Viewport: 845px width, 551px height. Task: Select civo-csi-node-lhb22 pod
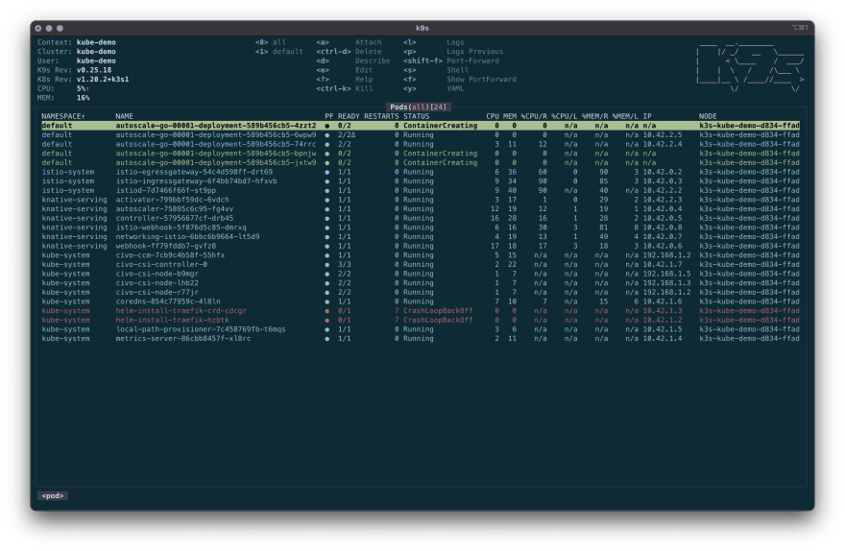[x=421, y=283]
